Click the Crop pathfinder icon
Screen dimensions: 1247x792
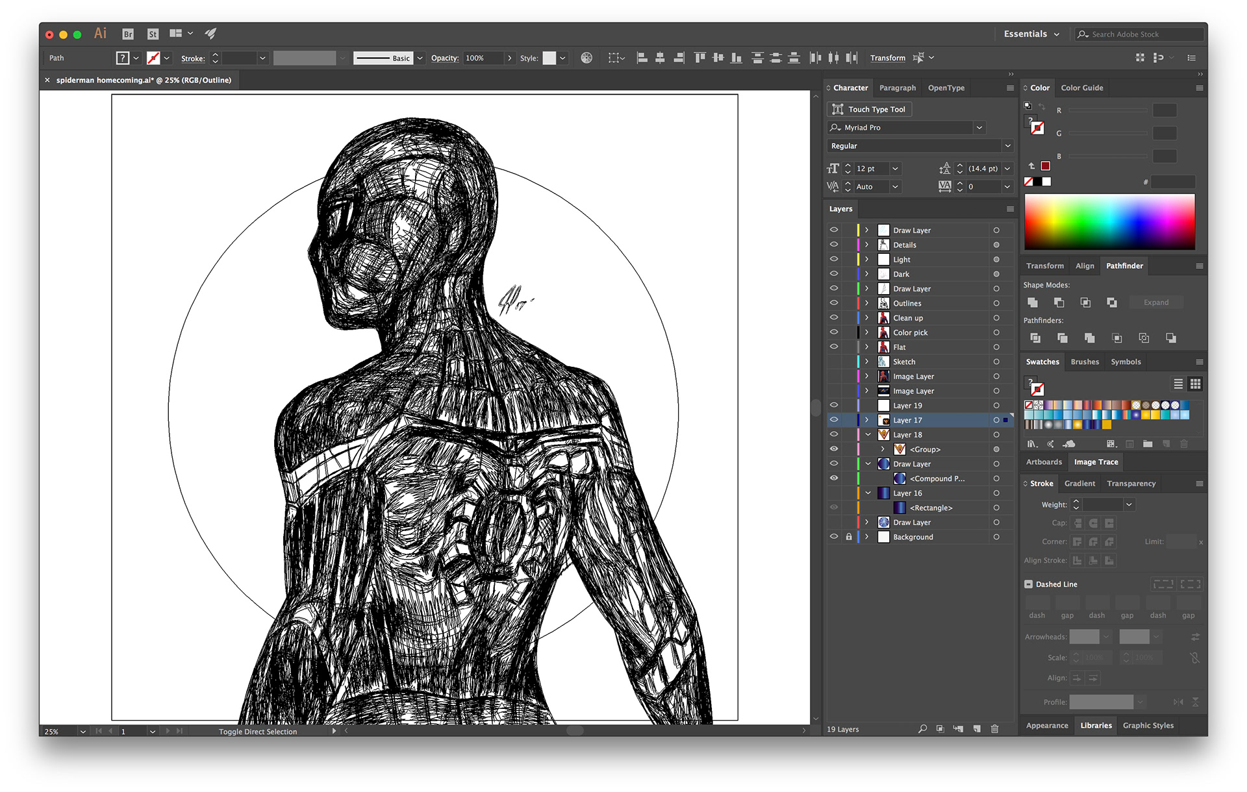point(1117,338)
